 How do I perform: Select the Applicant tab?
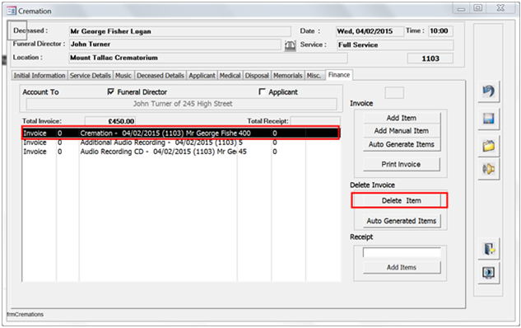point(202,76)
